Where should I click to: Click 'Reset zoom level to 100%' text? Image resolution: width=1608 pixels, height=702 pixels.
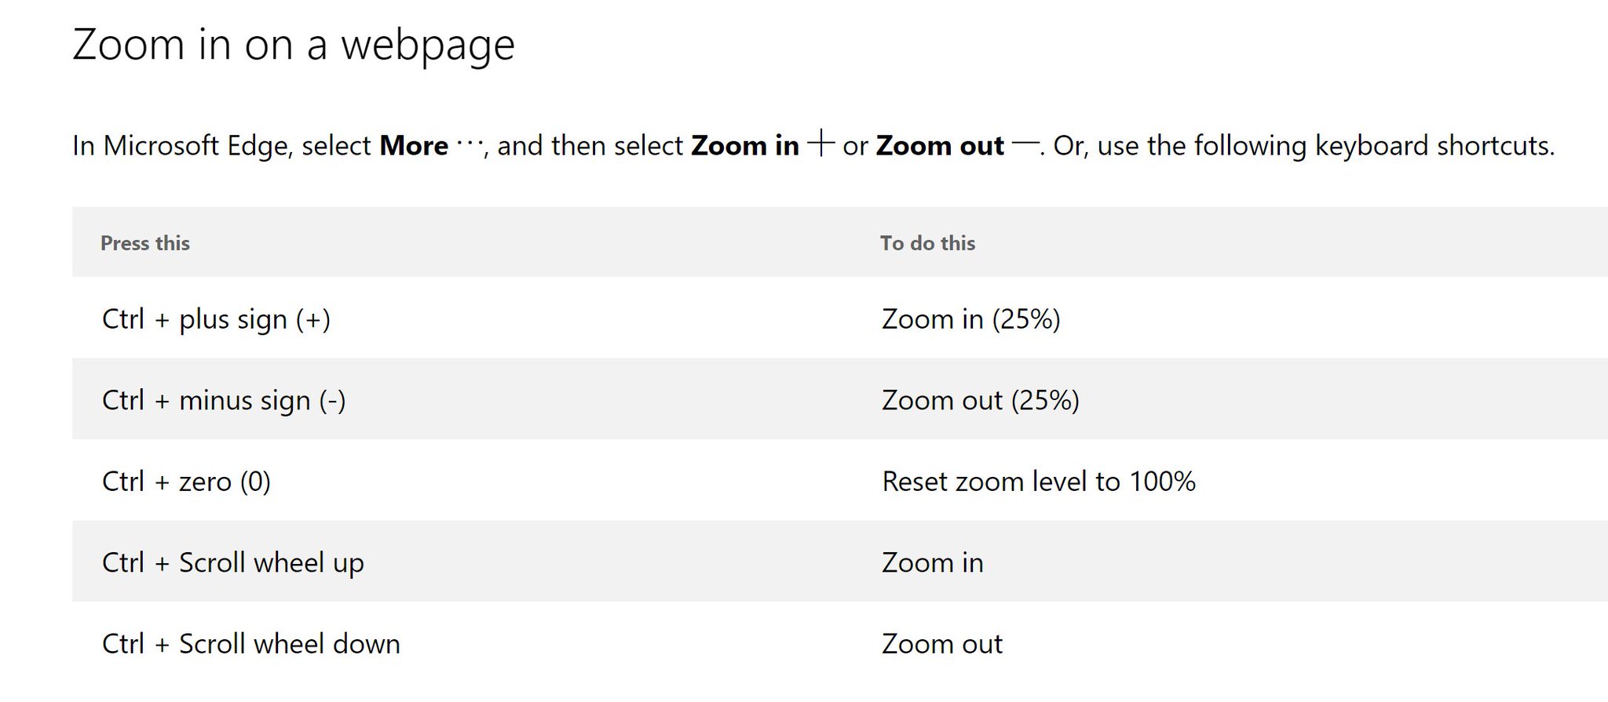click(1038, 482)
